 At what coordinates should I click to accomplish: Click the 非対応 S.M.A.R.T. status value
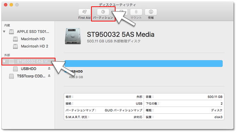(138, 117)
